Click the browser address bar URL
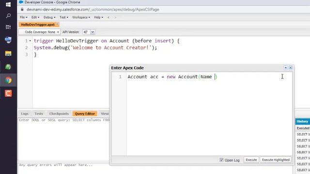The width and height of the screenshot is (310, 174). [93, 10]
